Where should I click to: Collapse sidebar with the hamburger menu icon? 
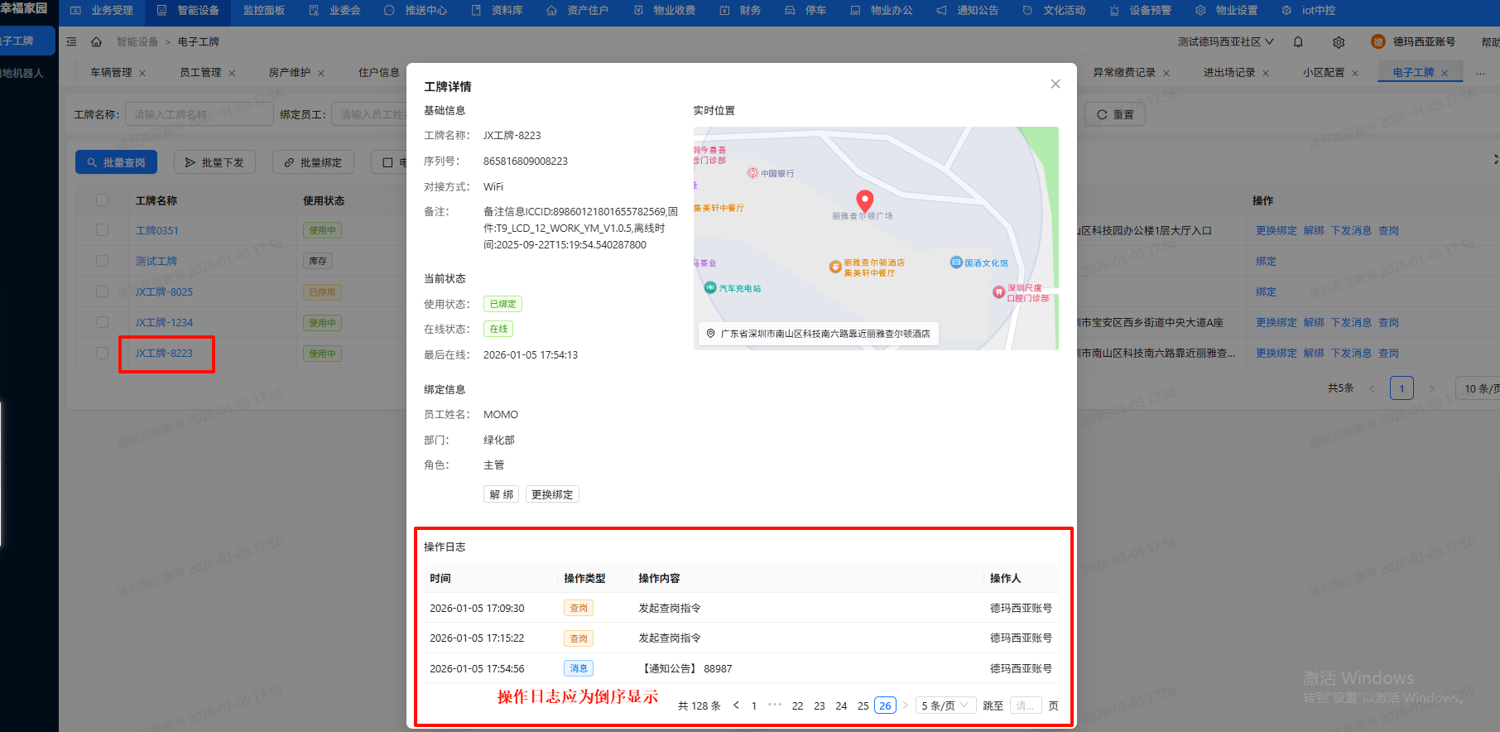(71, 41)
